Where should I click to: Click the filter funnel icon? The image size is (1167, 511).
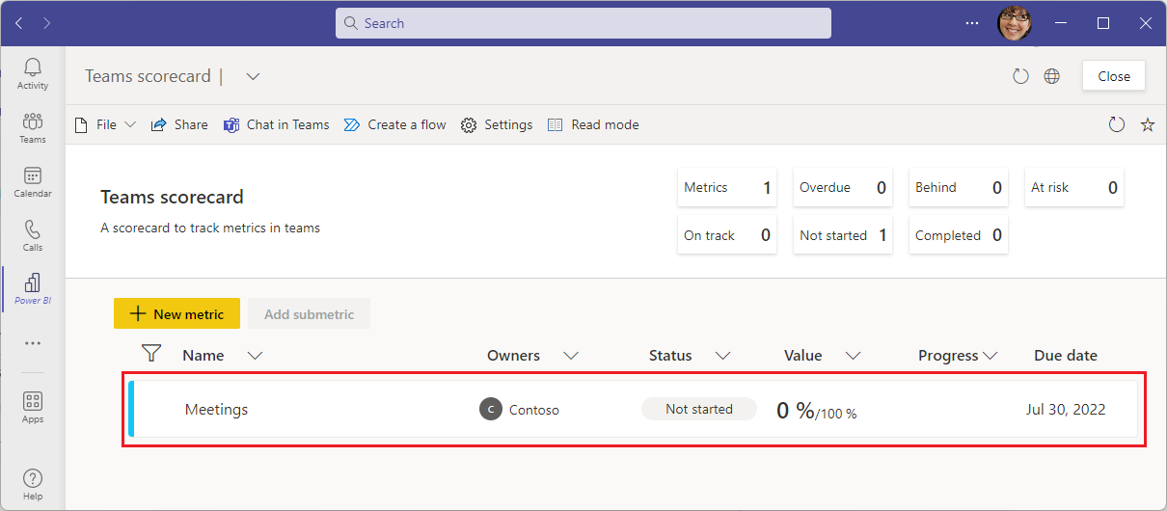(x=150, y=354)
